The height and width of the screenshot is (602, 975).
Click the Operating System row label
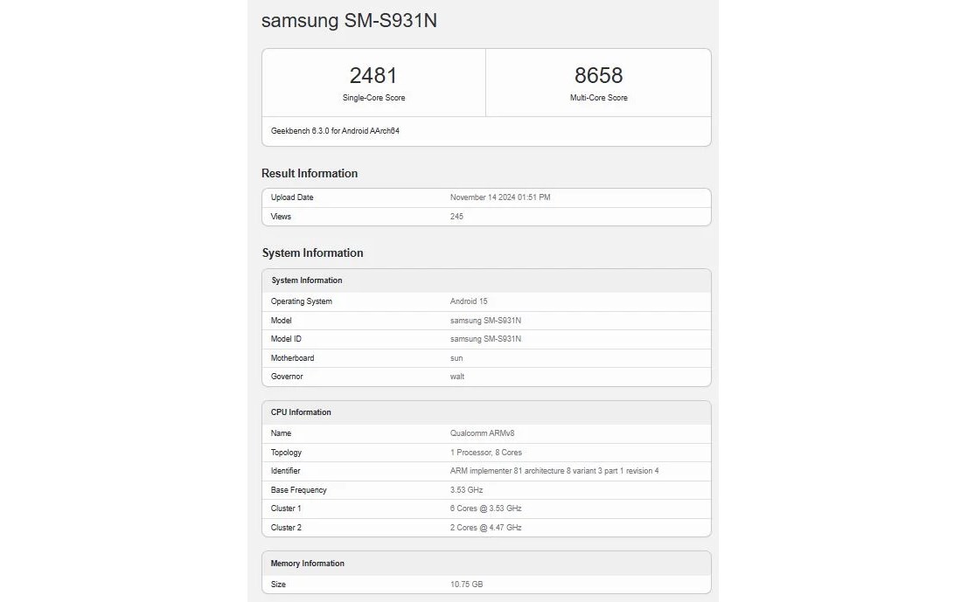click(x=301, y=301)
